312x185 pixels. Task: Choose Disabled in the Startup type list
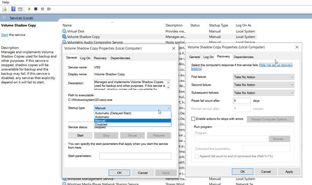point(101,125)
